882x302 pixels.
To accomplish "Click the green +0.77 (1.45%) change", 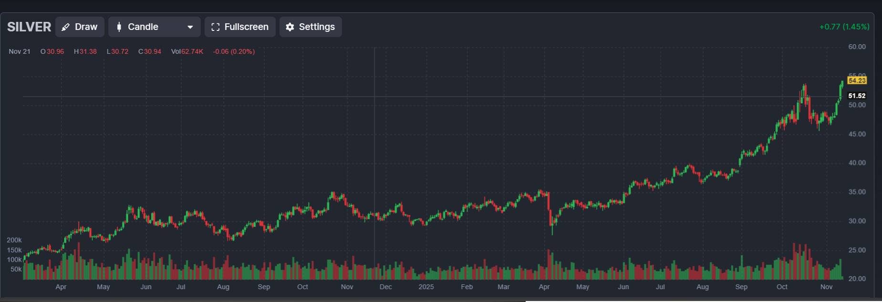I will 844,27.
